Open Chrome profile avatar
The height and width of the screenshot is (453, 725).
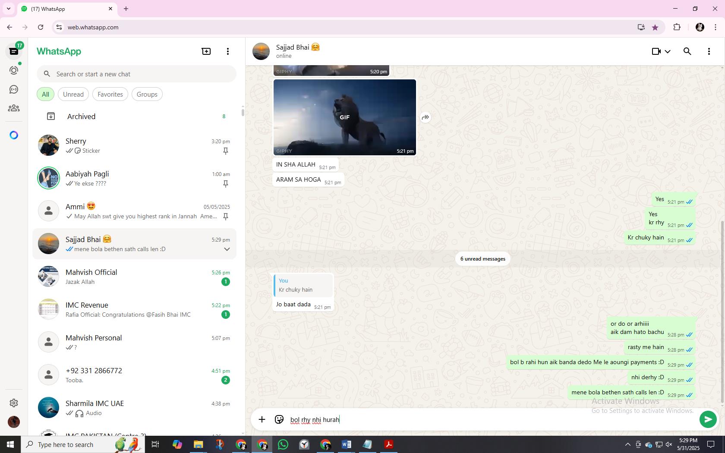pyautogui.click(x=700, y=27)
